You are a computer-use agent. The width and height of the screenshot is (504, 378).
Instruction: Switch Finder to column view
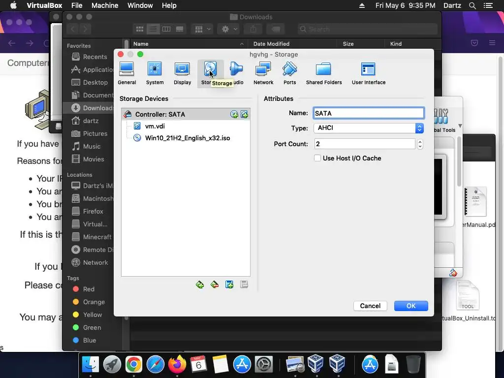point(166,29)
